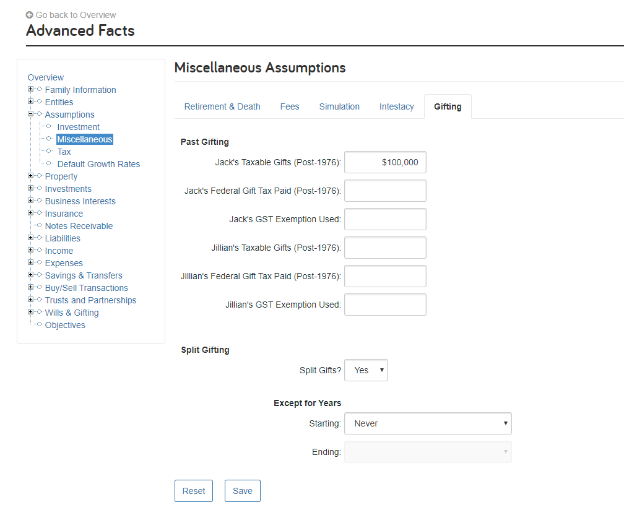The image size is (624, 515).
Task: Expand the Savings & Transfers node
Action: (30, 275)
